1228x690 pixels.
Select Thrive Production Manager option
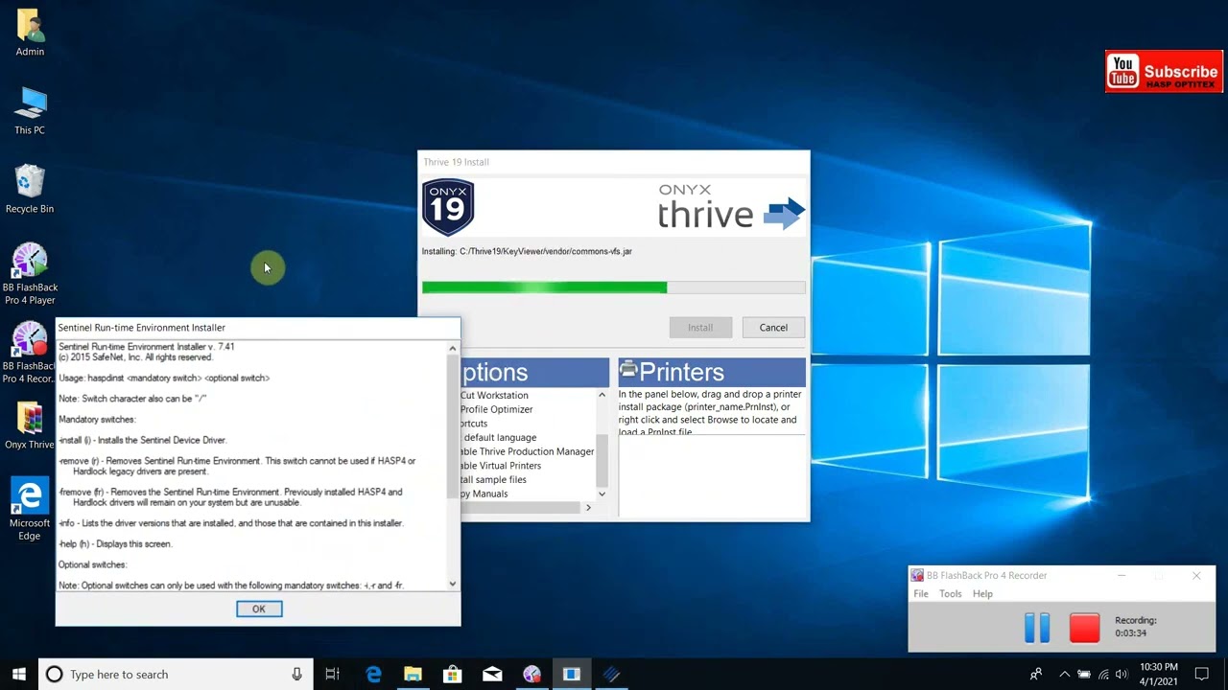[528, 451]
